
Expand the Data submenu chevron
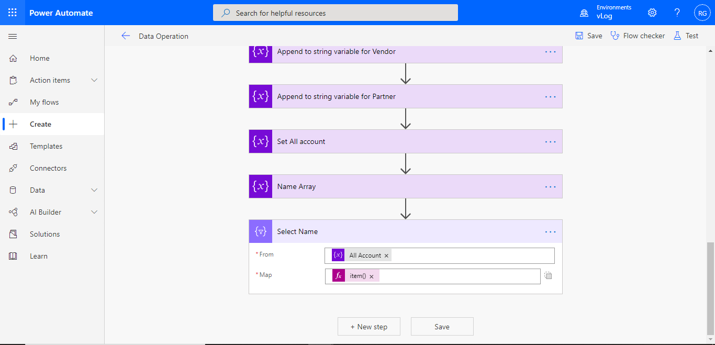click(x=94, y=190)
